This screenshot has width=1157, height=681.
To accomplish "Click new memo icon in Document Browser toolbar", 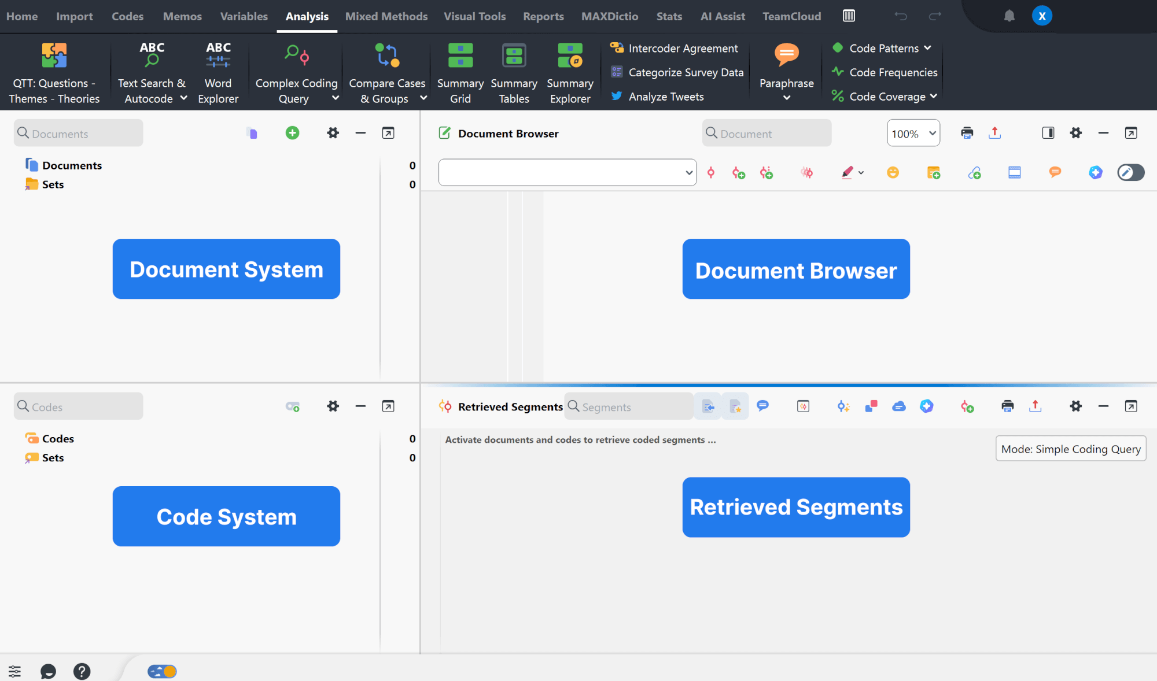I will (933, 172).
